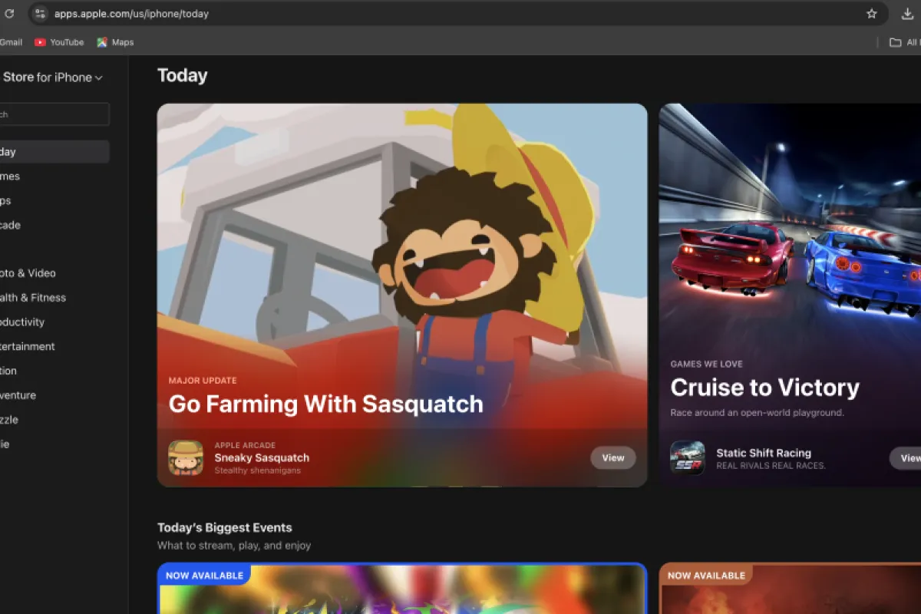
Task: Click the address bar URL
Action: 131,14
